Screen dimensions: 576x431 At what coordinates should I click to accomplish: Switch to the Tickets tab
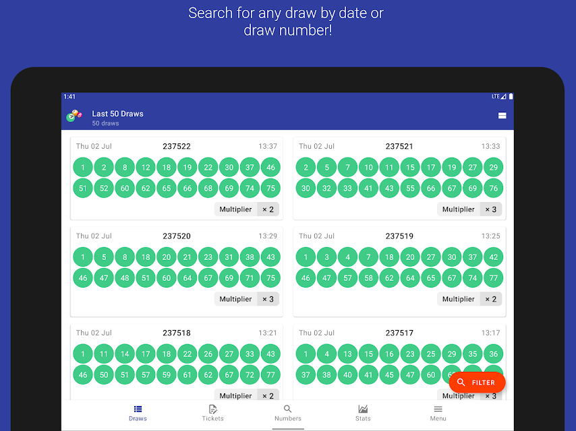tap(212, 413)
